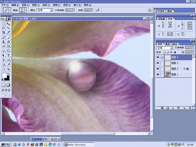Select the Type tool in toolbox
The width and height of the screenshot is (196, 147).
[x=8, y=55]
